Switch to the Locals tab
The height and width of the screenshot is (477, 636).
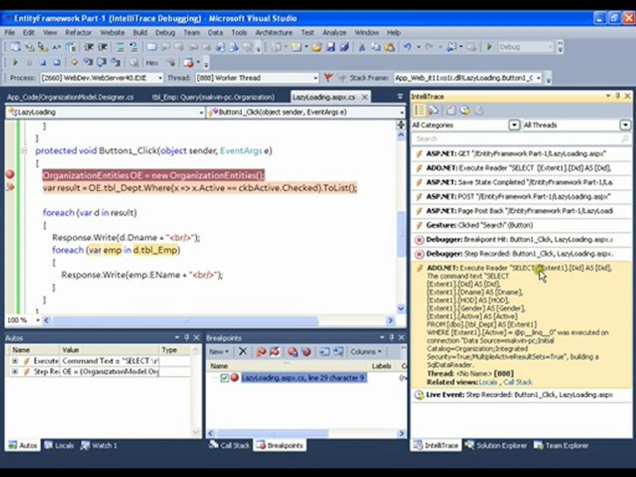pyautogui.click(x=60, y=445)
